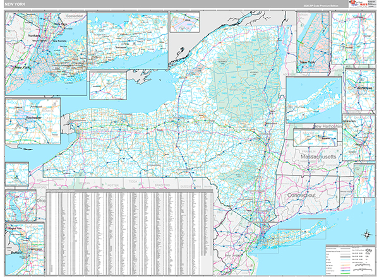The height and width of the screenshot is (277, 379).
Task: Click the largest "City" sample in legend
Action: 369,250
